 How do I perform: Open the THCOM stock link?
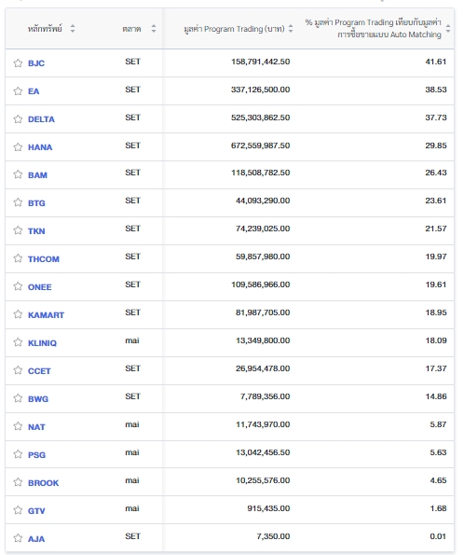point(44,259)
